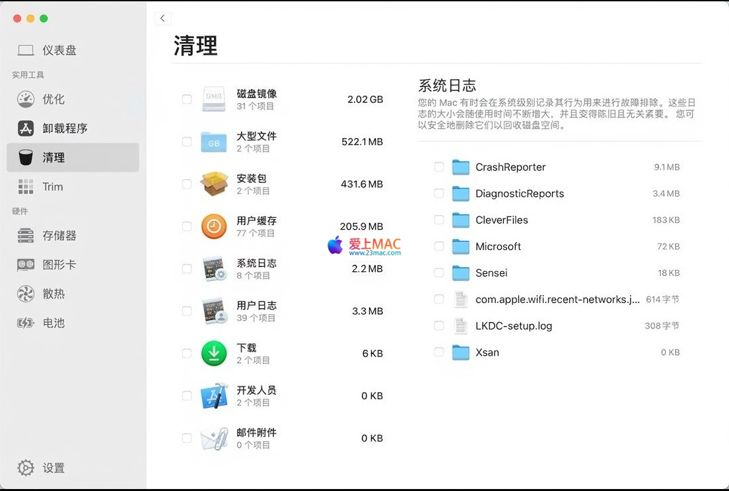The height and width of the screenshot is (491, 729).
Task: Enable the CrashReporter folder checkbox
Action: pyautogui.click(x=439, y=167)
